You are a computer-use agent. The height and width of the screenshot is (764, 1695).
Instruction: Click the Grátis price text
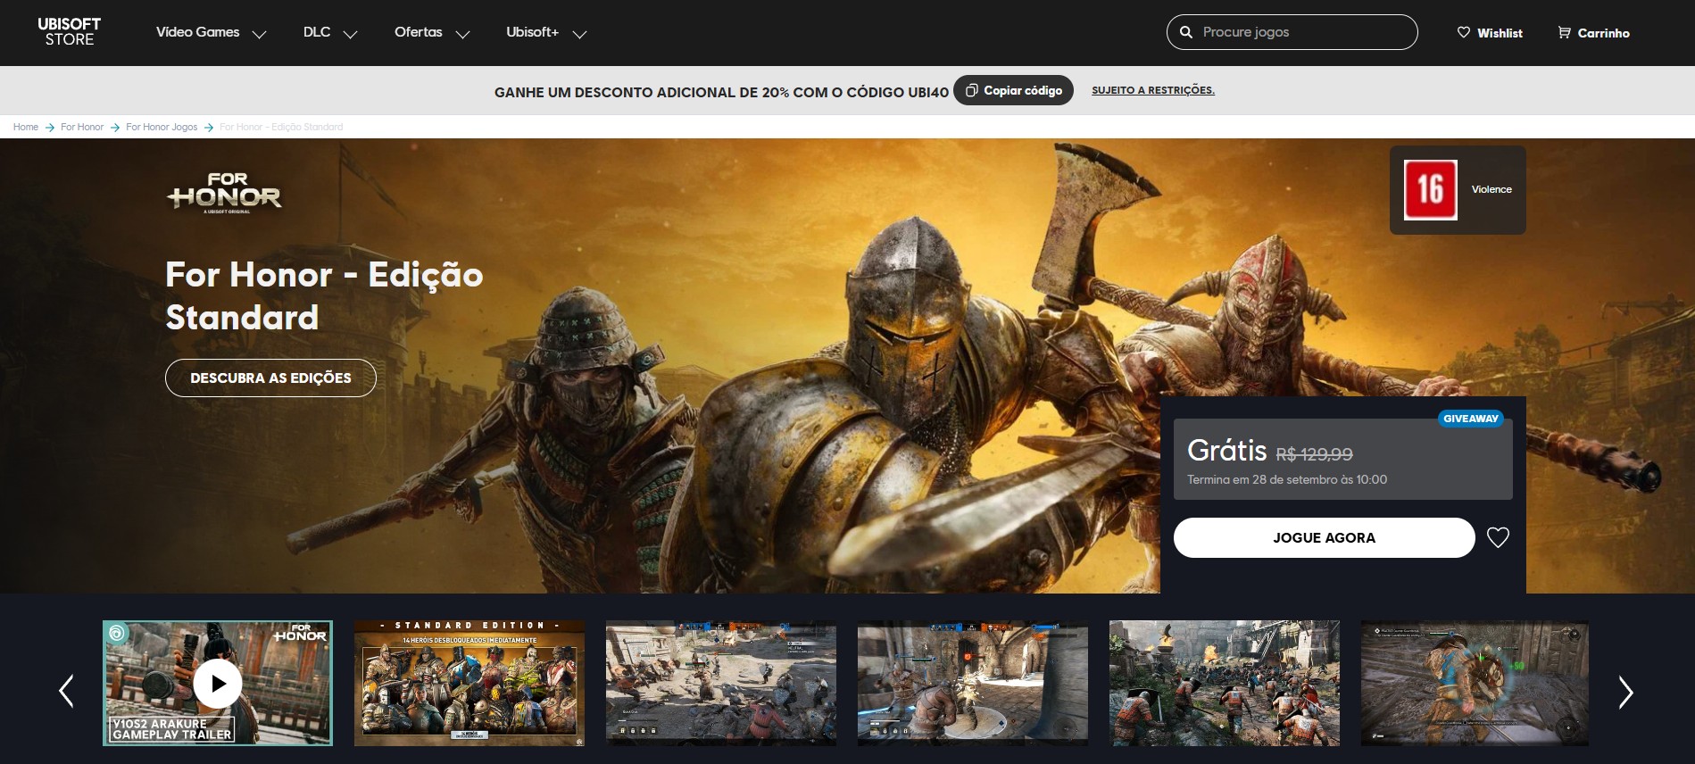point(1226,451)
